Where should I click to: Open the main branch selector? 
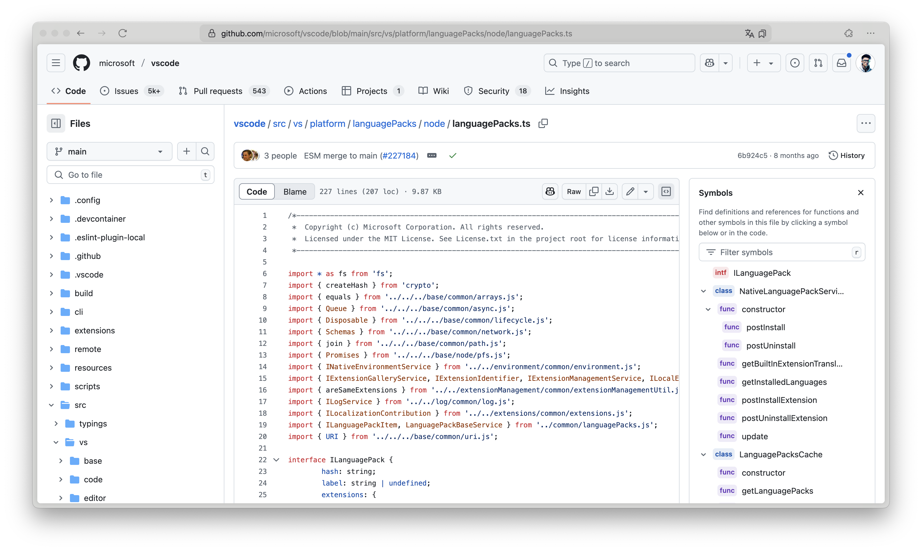point(109,151)
